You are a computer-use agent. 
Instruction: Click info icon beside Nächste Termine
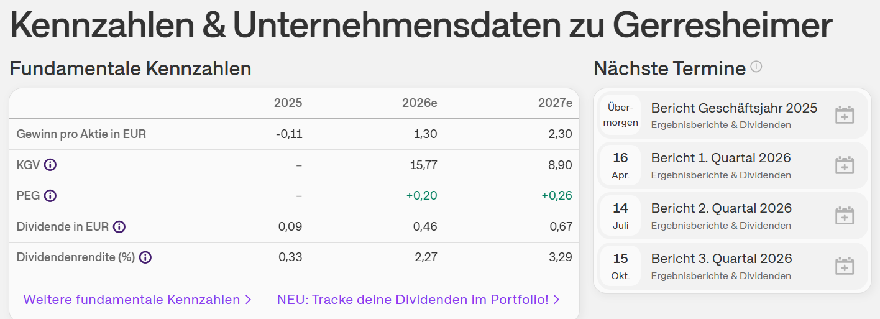(756, 67)
